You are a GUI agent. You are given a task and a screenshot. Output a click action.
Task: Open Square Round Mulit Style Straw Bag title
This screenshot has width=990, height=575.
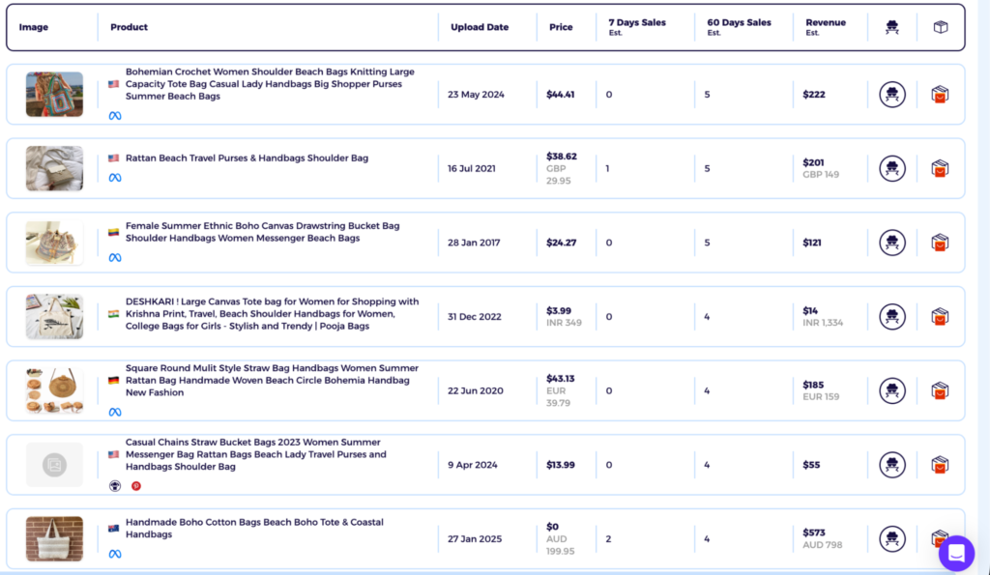(x=272, y=380)
